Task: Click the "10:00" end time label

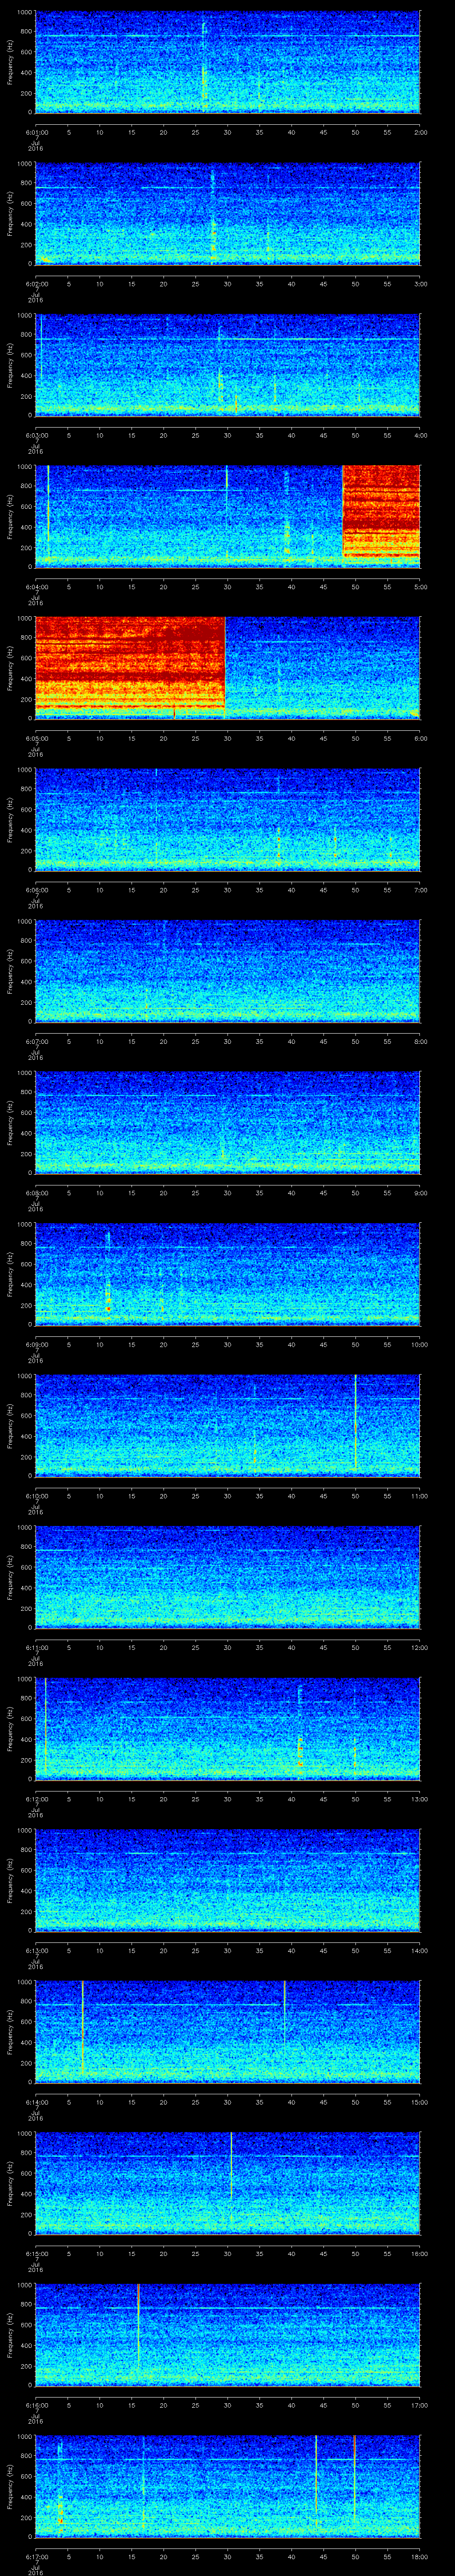Action: (419, 1344)
